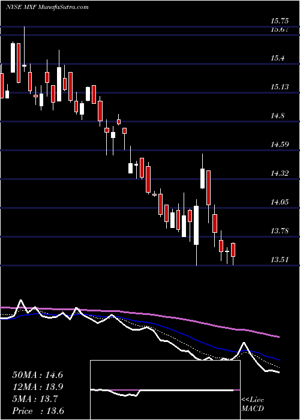Click the 50MA : 14.6 reading
Viewport: 300px width, 420px height.
(37, 375)
